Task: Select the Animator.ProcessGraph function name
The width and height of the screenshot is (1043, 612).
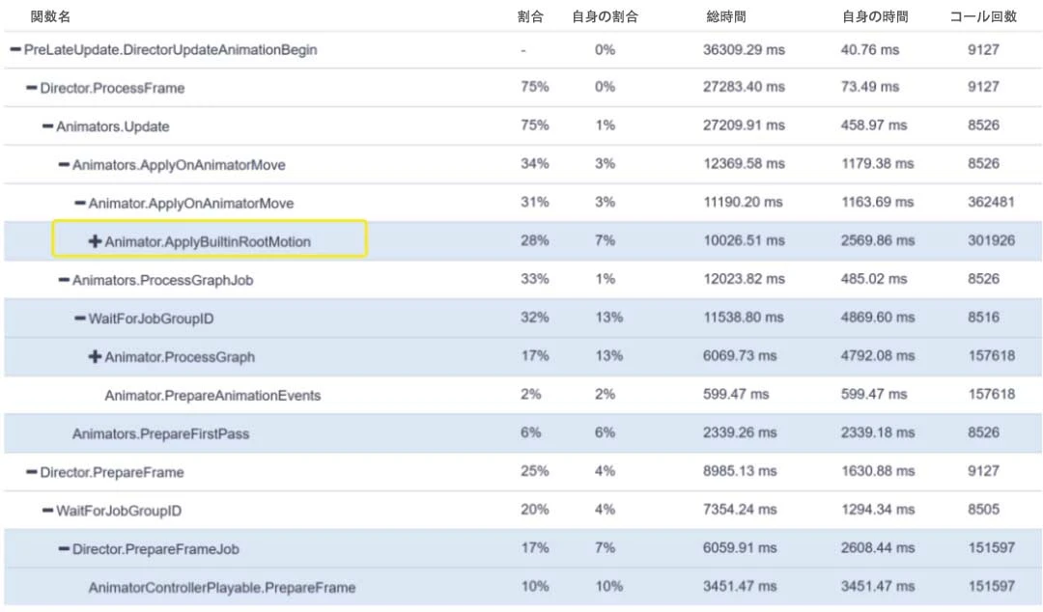Action: [180, 357]
